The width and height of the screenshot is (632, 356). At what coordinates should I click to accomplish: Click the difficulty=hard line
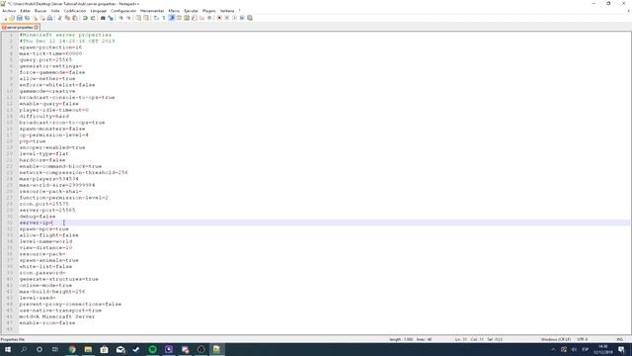tap(43, 117)
